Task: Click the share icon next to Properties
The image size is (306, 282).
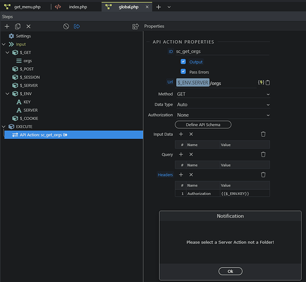Action: pos(135,27)
